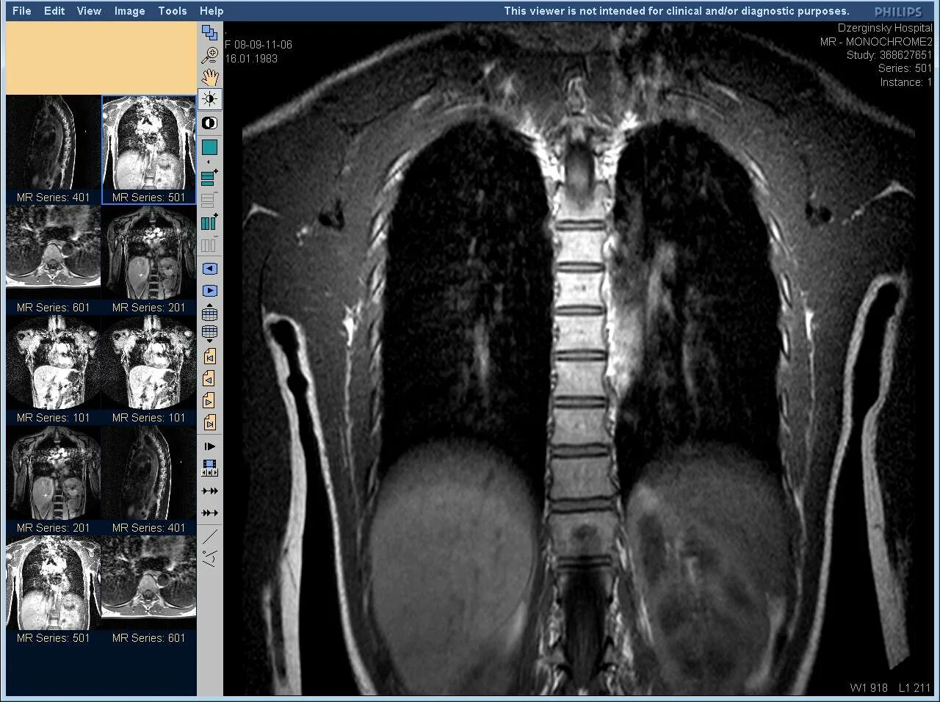This screenshot has width=940, height=702.
Task: Open the View menu
Action: click(89, 11)
